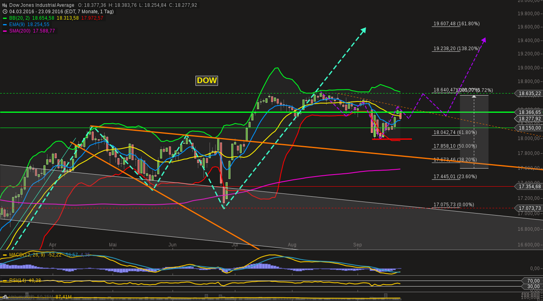Click the Aug month label on time axis
Screen dimensions: 543x301
tap(292, 244)
